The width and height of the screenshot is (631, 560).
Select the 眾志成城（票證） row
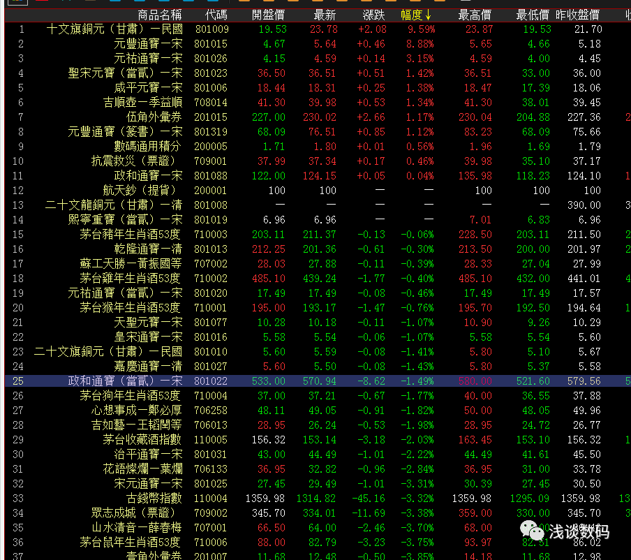coord(318,513)
